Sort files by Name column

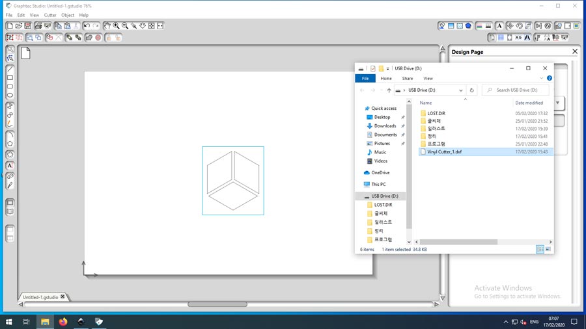point(426,103)
